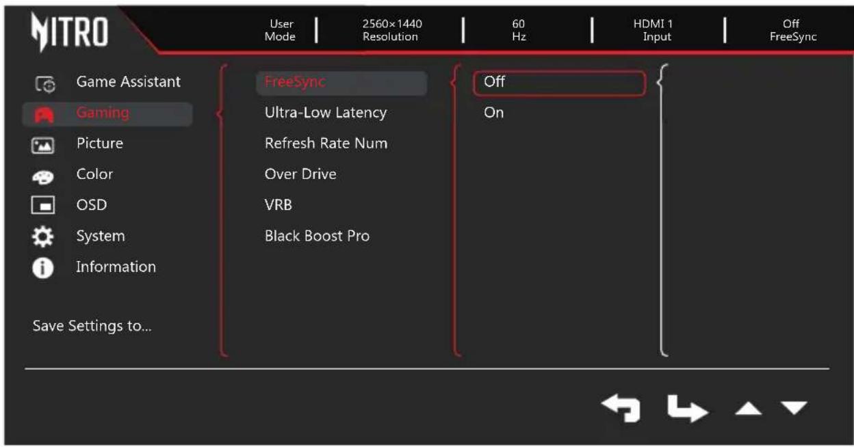
Task: Open the Information menu
Action: pyautogui.click(x=116, y=267)
